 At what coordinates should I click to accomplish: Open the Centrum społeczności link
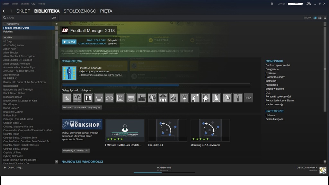click(x=278, y=65)
